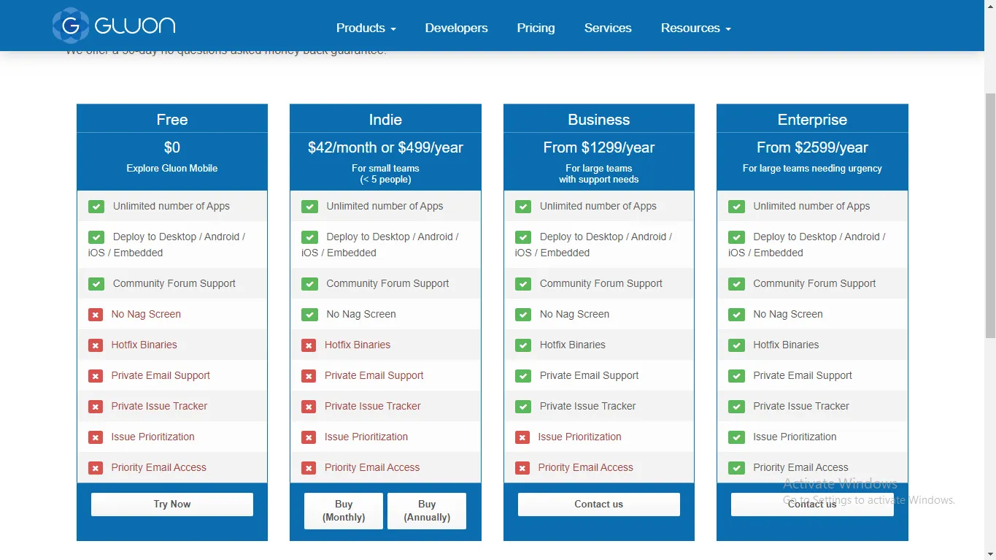996x560 pixels.
Task: Click green check beside Free 'Unlimited number of Apps'
Action: (96, 207)
